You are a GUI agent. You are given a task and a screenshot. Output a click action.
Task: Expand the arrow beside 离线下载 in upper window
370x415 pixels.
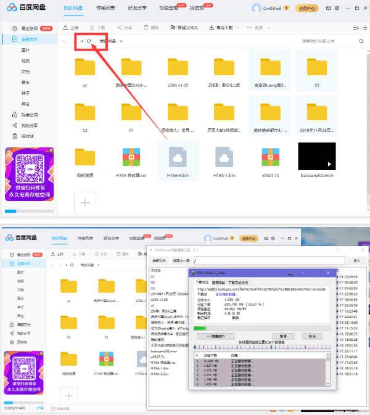237,28
